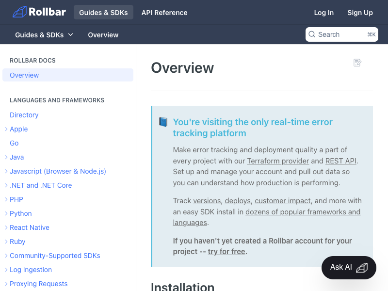Expand the Javascript (Browser & Node.js) chevron
This screenshot has width=388, height=291.
[x=6, y=171]
